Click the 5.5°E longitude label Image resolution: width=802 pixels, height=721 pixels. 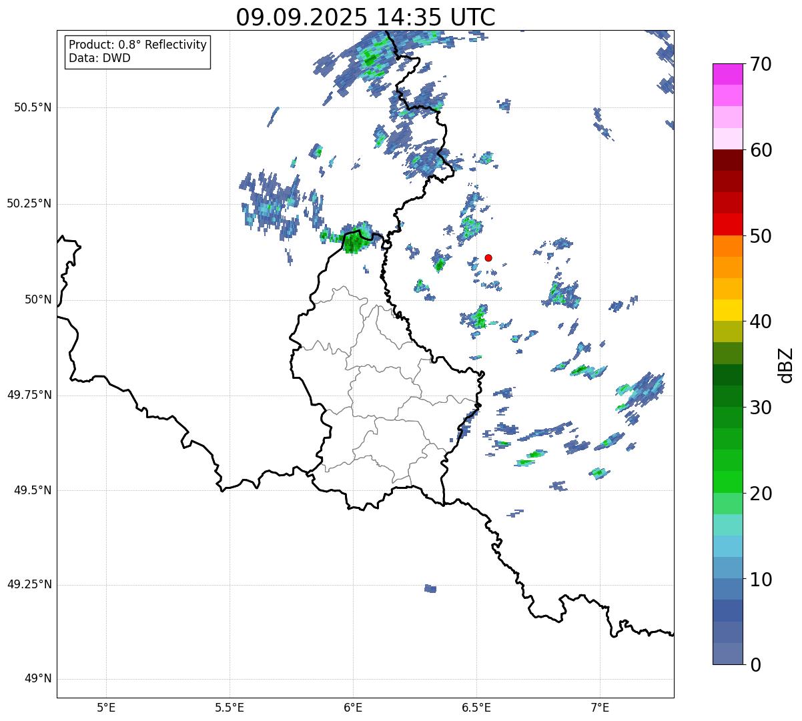point(230,707)
